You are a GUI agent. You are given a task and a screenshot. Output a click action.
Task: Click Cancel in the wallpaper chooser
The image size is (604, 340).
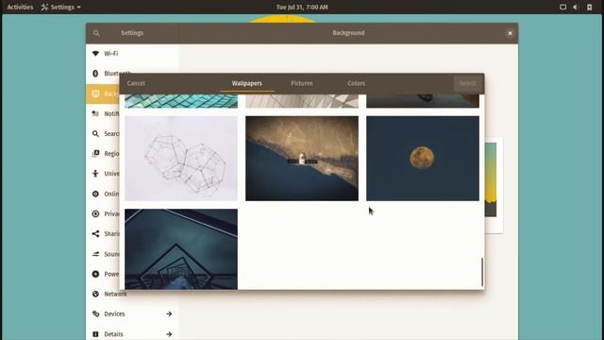click(x=136, y=83)
